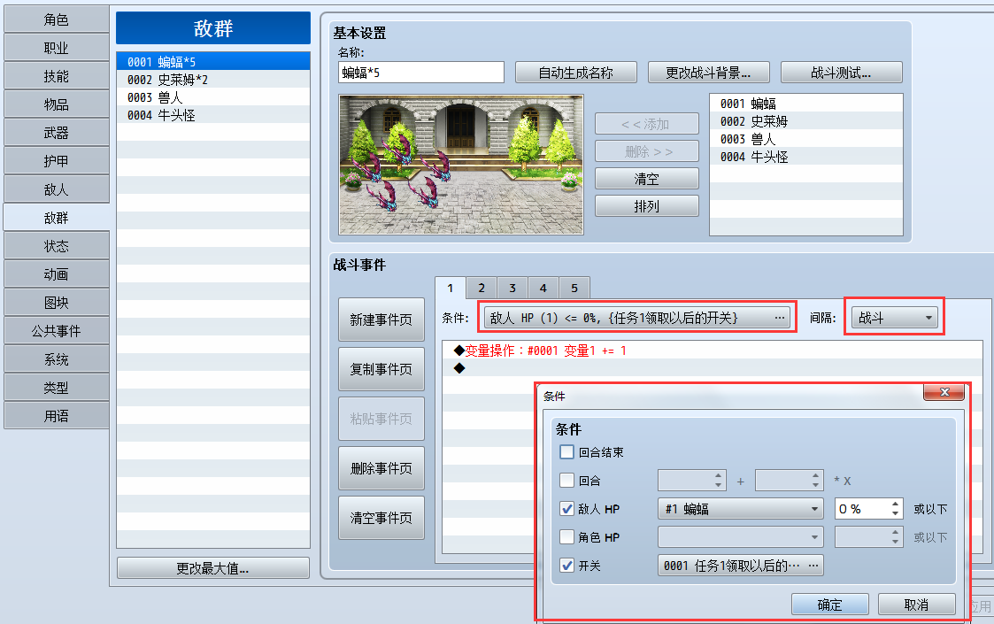994x624 pixels.
Task: Open the 护甲 tab
Action: coord(57,161)
